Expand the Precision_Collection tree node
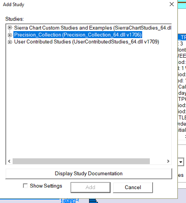Viewport: 186px width, 203px height. (x=9, y=35)
